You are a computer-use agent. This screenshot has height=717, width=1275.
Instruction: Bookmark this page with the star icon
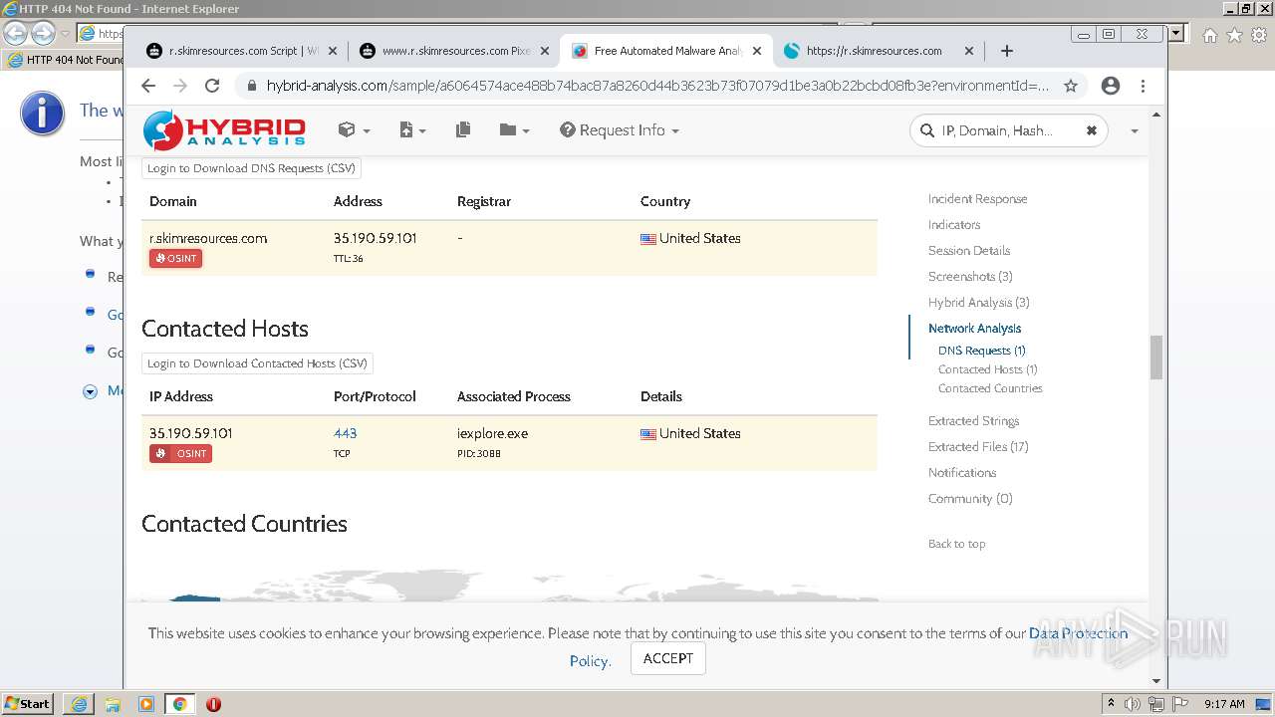coord(1071,86)
